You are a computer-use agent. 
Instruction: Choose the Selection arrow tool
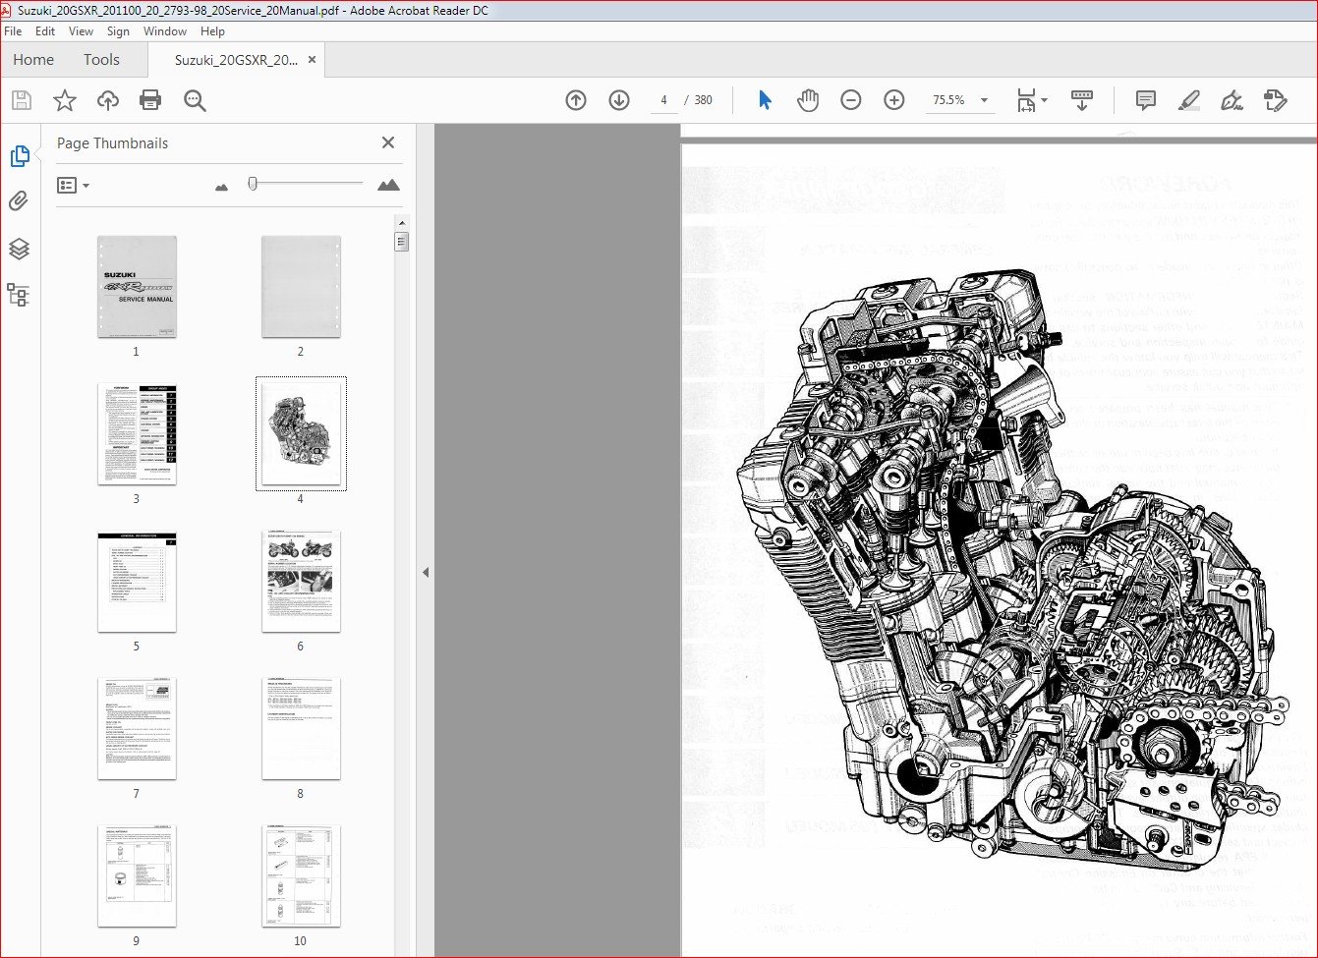pyautogui.click(x=765, y=100)
